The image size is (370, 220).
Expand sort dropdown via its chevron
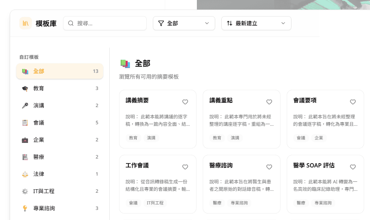tap(283, 23)
